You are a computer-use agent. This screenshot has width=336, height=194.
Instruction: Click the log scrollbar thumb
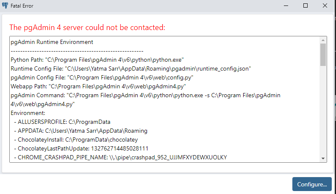(x=323, y=55)
